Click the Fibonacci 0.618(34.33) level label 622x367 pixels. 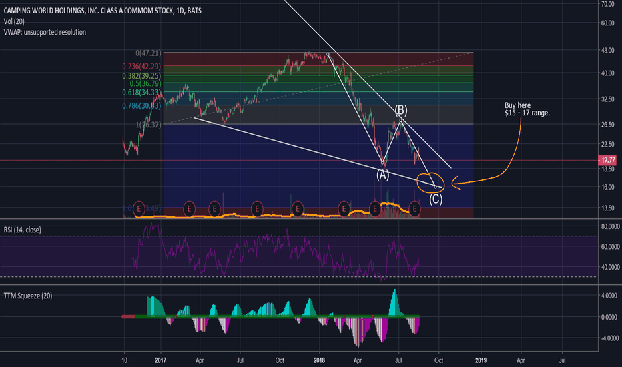coord(141,93)
